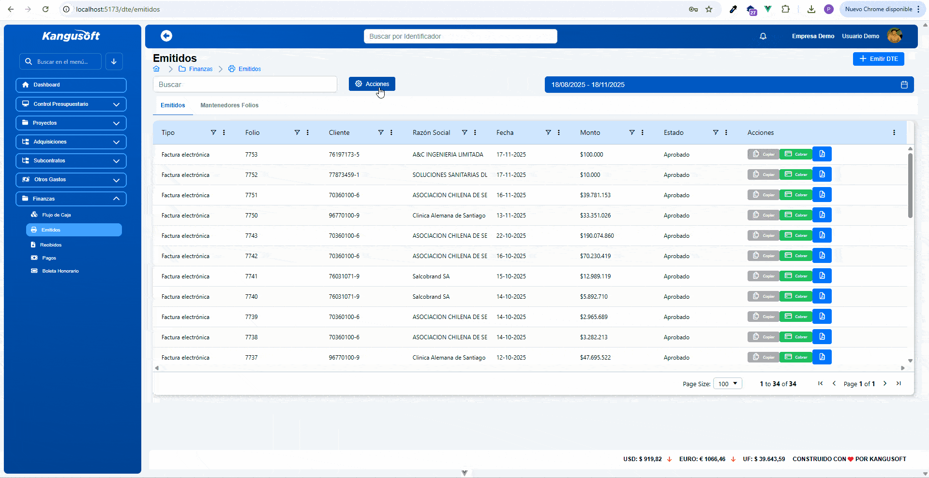
Task: Click the Emitir DTE button
Action: click(x=879, y=59)
